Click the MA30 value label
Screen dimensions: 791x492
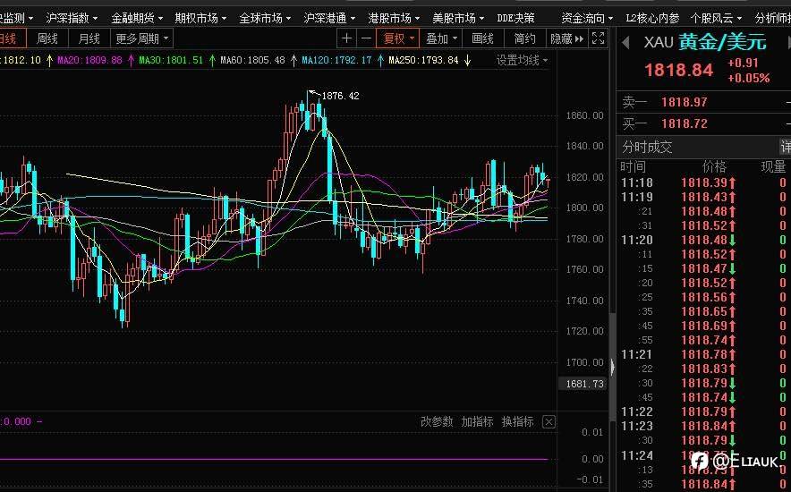171,61
